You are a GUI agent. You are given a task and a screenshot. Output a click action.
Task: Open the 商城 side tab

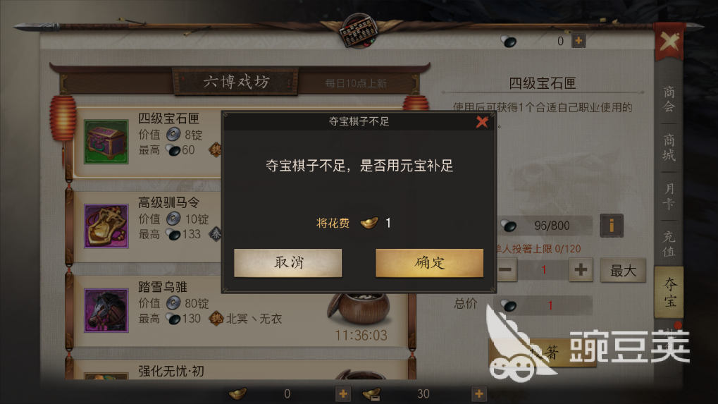click(669, 147)
